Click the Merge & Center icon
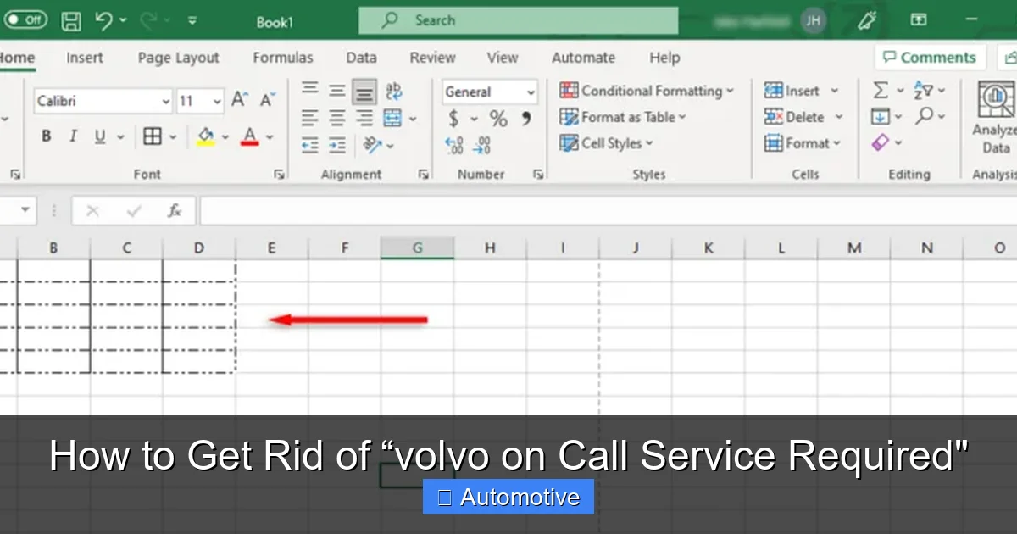The image size is (1017, 534). tap(392, 118)
